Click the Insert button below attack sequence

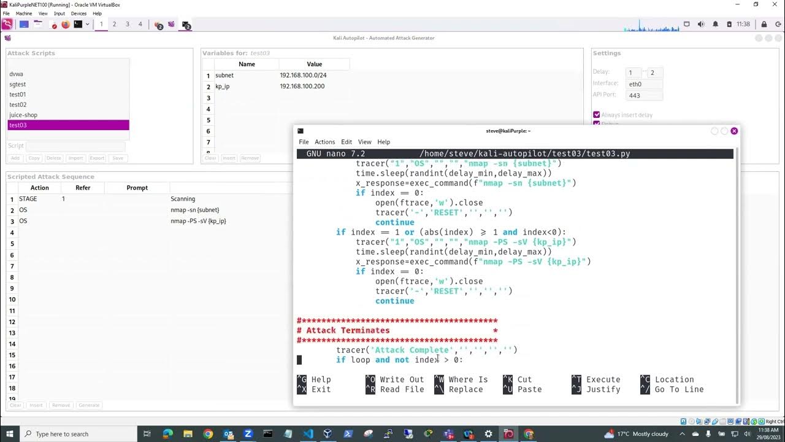pyautogui.click(x=36, y=405)
